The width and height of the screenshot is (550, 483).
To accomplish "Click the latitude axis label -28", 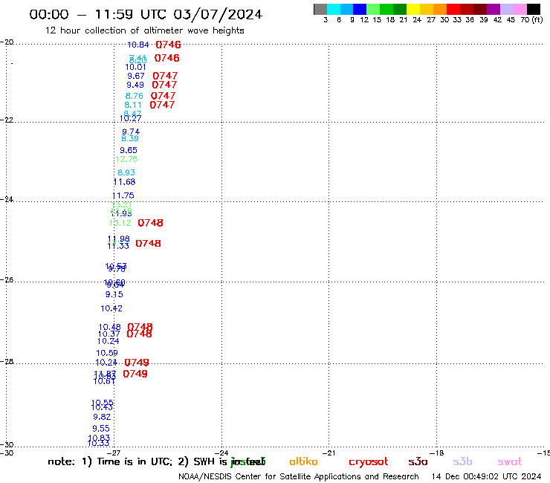I will (7, 361).
